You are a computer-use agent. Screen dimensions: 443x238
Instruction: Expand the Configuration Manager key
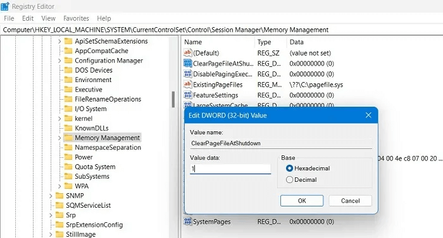[x=59, y=61]
